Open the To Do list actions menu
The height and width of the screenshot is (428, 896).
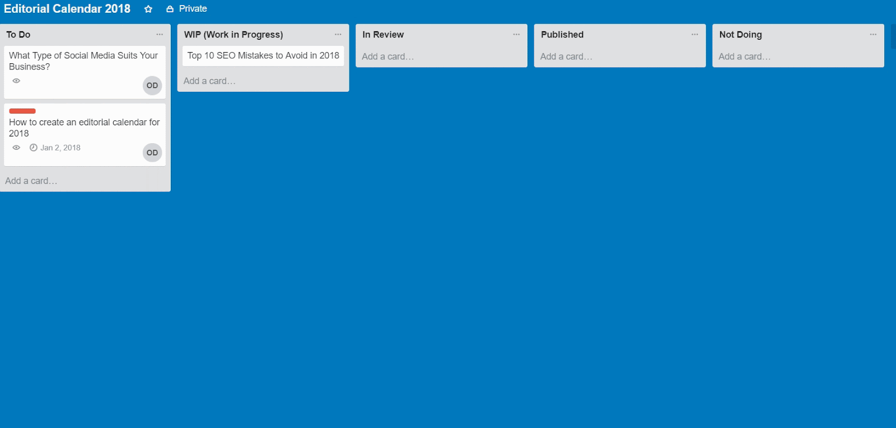tap(160, 35)
